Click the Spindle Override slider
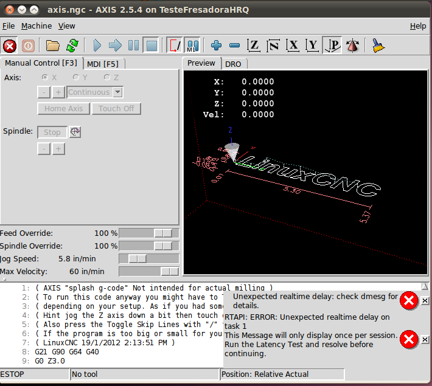This screenshot has height=386, width=432. click(149, 246)
